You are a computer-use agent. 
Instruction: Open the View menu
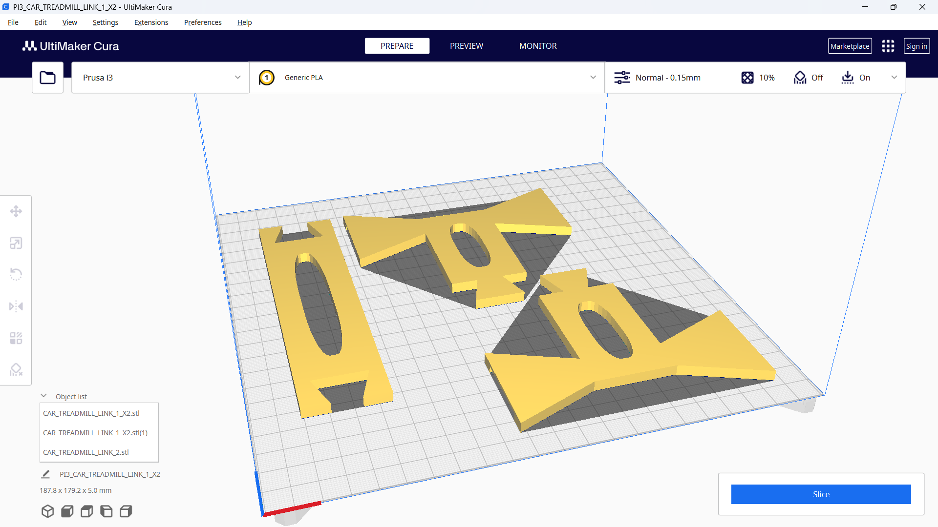[69, 22]
